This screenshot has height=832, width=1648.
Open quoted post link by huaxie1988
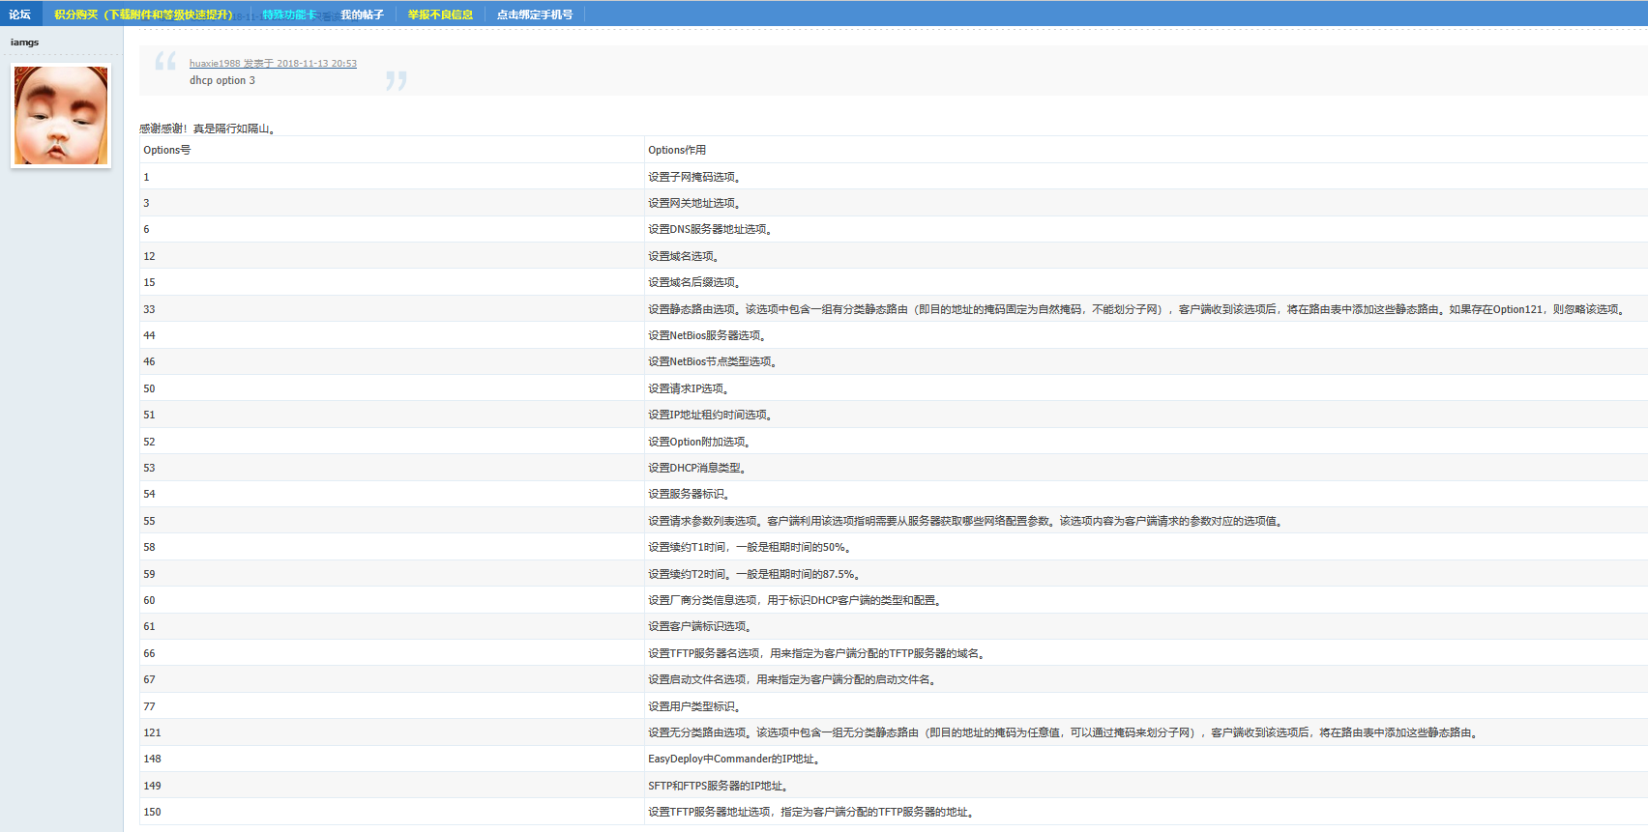[273, 64]
